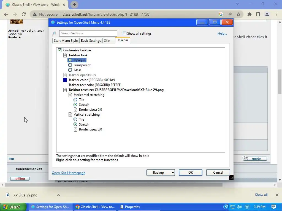Click the Google icon in address bar
The width and height of the screenshot is (282, 211).
click(221, 14)
